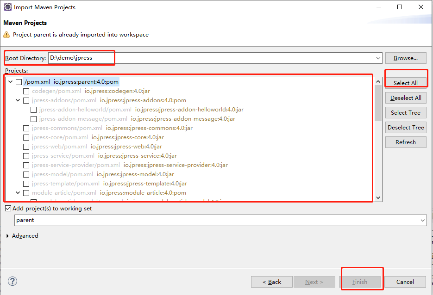Screen dimensions: 433x295
Task: Click the 'Projects:' label
Action: point(17,71)
